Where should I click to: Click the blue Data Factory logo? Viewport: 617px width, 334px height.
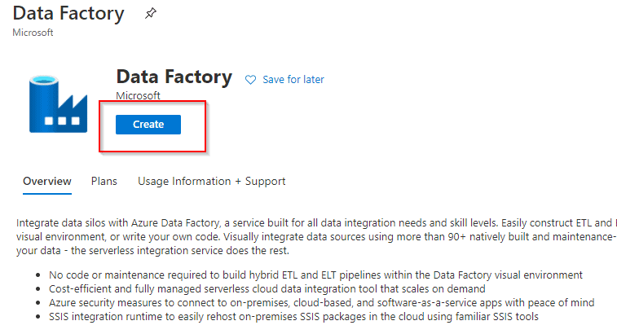coord(52,103)
